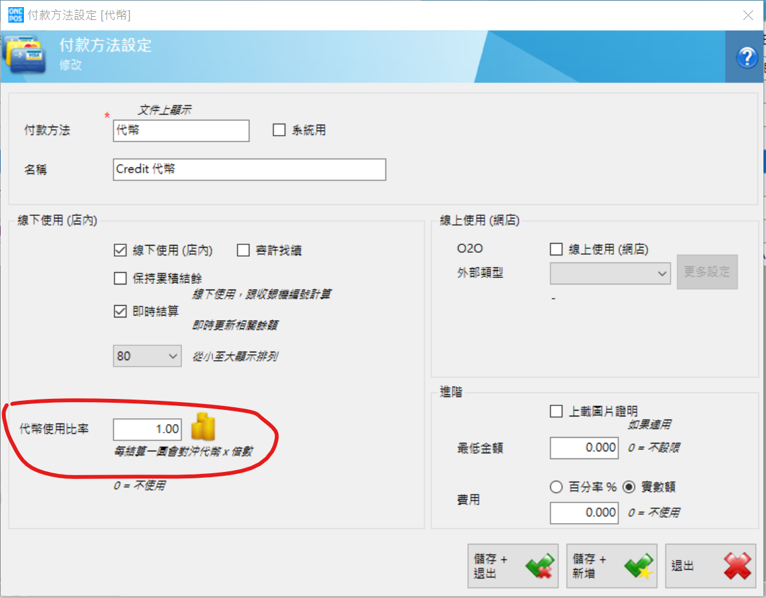Click the gold coins icon beside 代幣使用比率
Viewport: 766px width, 598px height.
click(x=203, y=427)
